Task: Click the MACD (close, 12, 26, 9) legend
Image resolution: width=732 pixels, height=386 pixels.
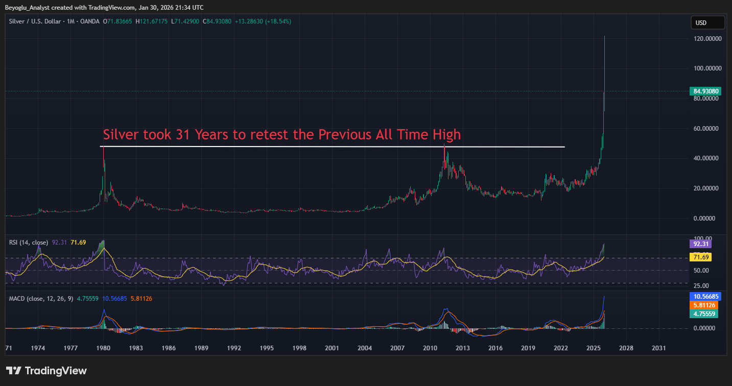Action: pos(41,298)
